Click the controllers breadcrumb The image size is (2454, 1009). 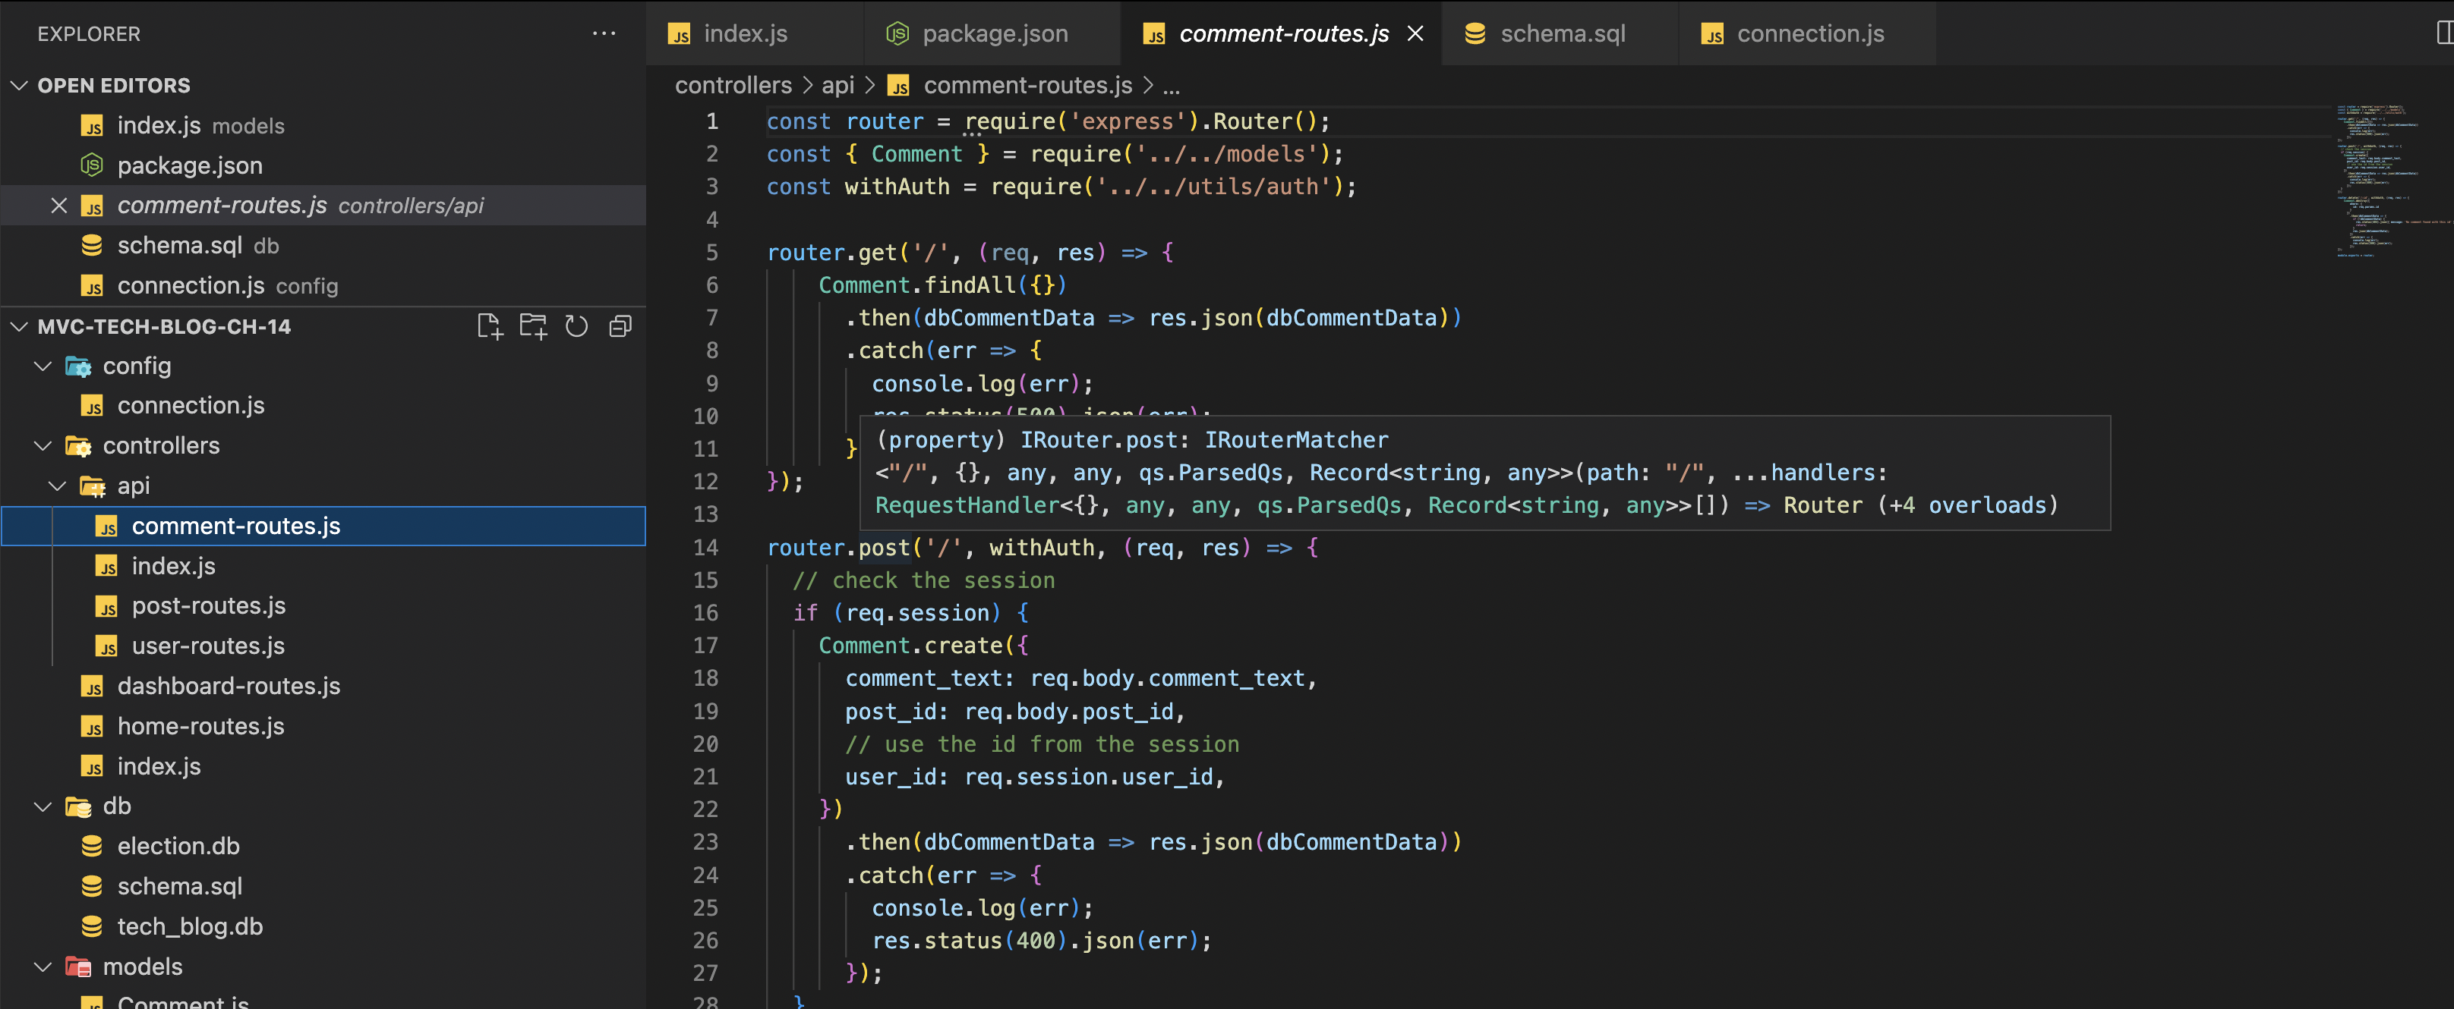click(x=733, y=85)
